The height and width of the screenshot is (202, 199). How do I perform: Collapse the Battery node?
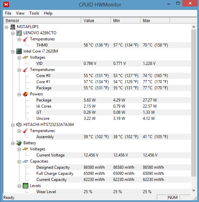(x=13, y=143)
